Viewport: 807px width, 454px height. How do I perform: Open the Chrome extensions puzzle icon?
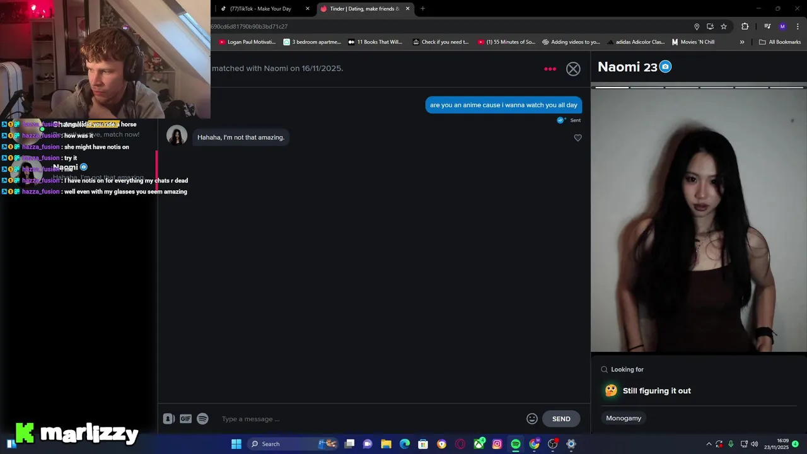745,26
